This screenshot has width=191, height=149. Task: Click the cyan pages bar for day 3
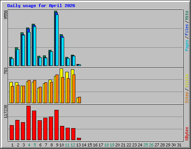(24, 51)
